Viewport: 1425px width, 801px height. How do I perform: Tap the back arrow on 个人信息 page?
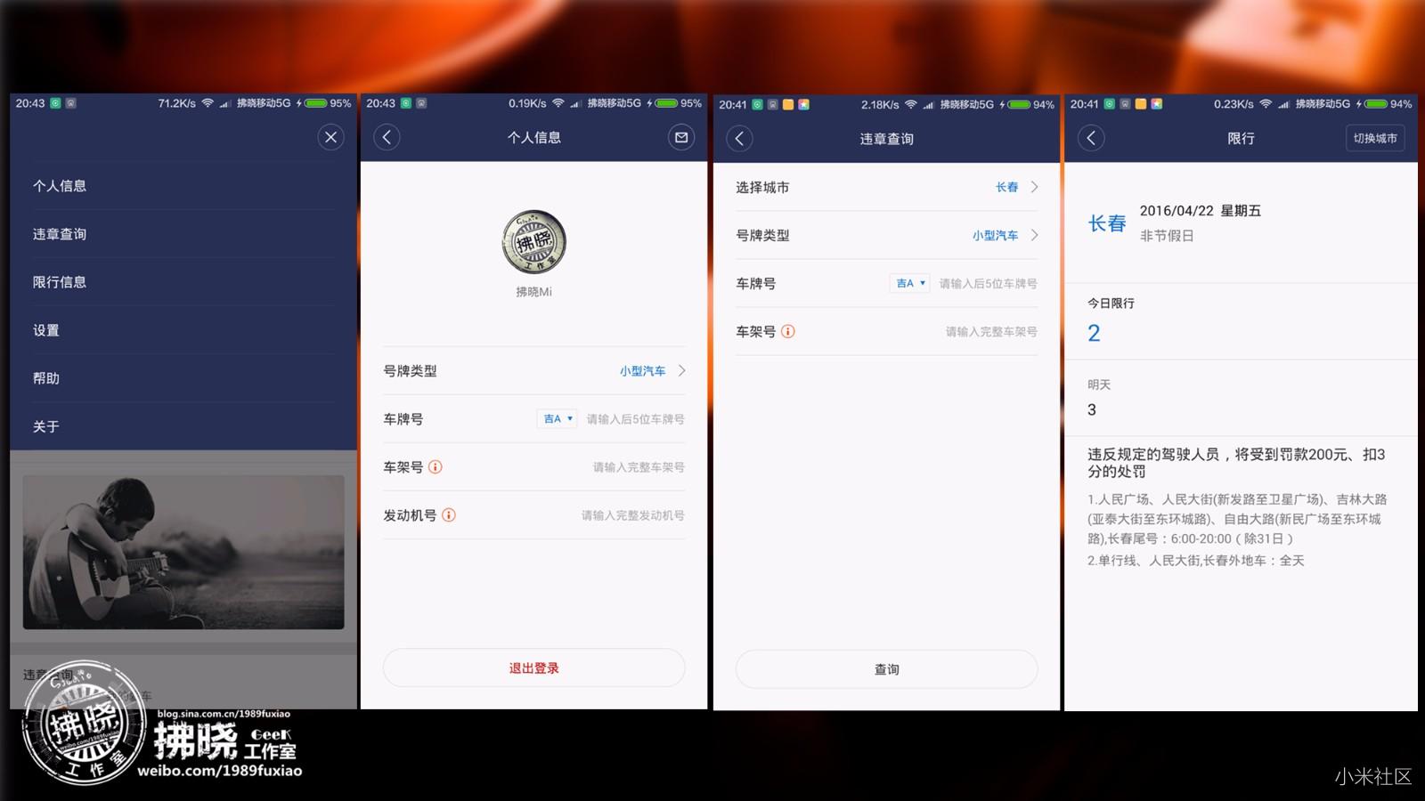(386, 138)
